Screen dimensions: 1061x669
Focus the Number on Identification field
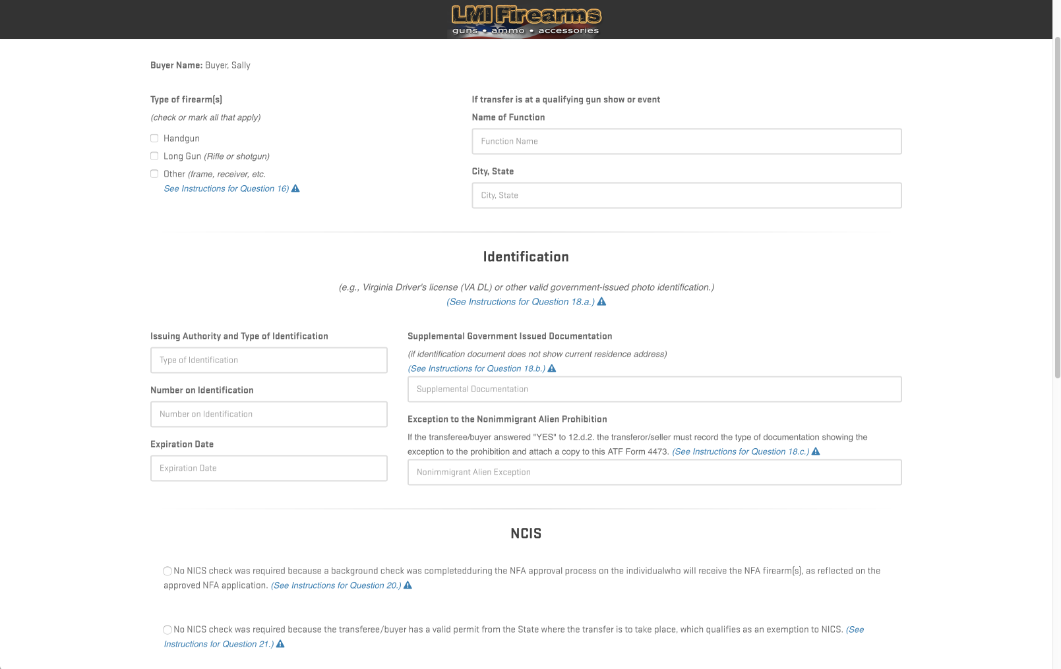[x=269, y=415]
